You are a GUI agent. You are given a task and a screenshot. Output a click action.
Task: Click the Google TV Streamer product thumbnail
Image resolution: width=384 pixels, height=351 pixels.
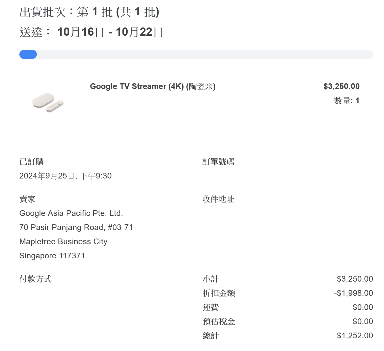(x=48, y=102)
